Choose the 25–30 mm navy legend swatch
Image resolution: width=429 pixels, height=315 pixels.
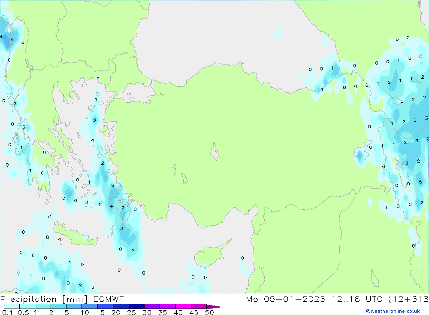click(x=136, y=306)
